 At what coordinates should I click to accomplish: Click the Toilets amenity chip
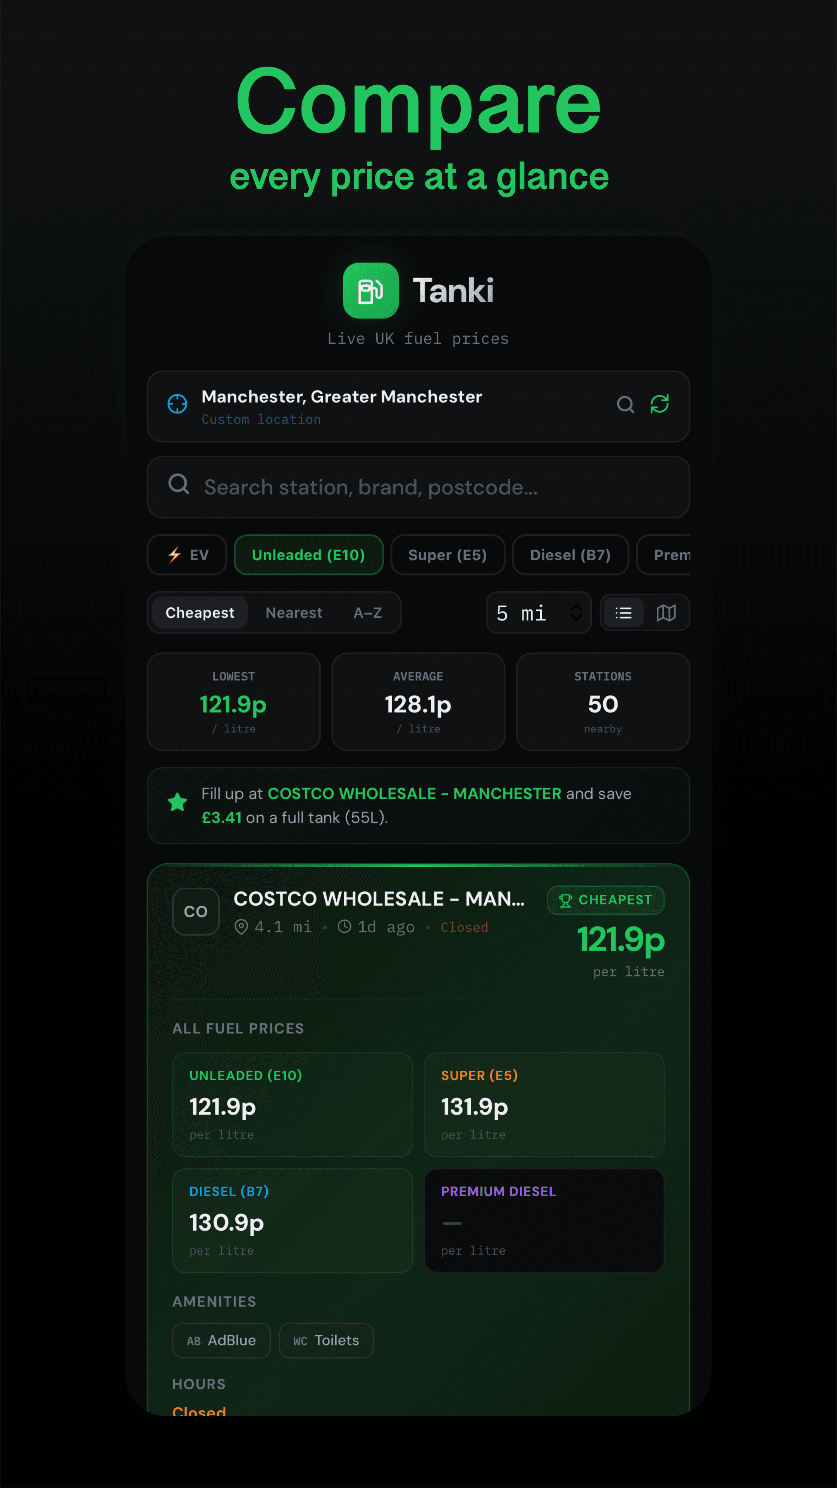[326, 1340]
